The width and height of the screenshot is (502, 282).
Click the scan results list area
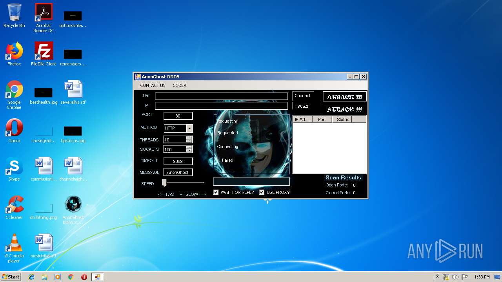pyautogui.click(x=329, y=148)
